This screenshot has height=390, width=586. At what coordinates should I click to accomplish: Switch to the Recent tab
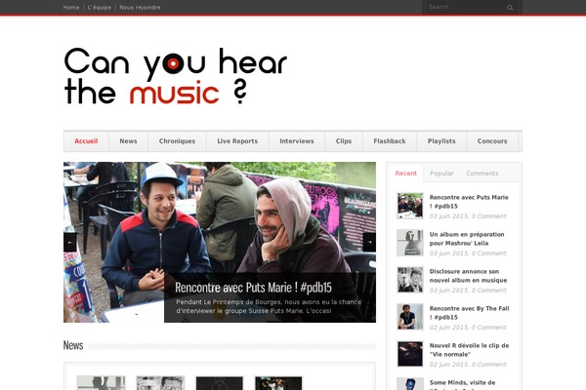point(405,174)
